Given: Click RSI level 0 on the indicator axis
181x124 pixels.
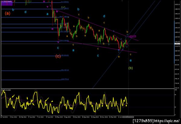Looking at the screenshot, I should 175,115.
